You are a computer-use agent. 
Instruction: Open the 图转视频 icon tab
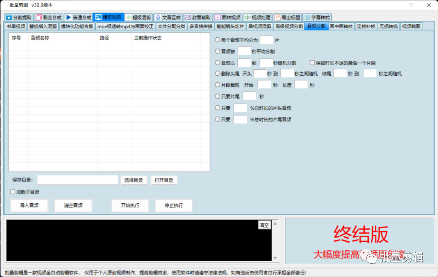pos(228,17)
